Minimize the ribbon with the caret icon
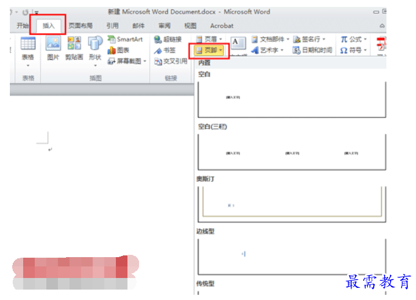416x300 pixels. (x=382, y=25)
